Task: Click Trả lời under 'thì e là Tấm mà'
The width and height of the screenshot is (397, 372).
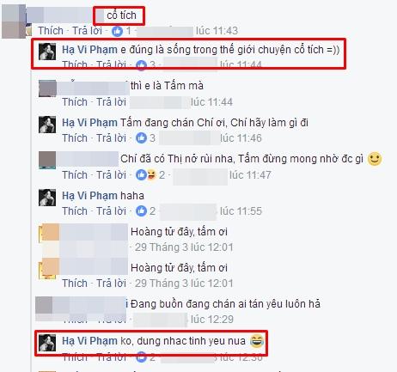Action: point(111,102)
